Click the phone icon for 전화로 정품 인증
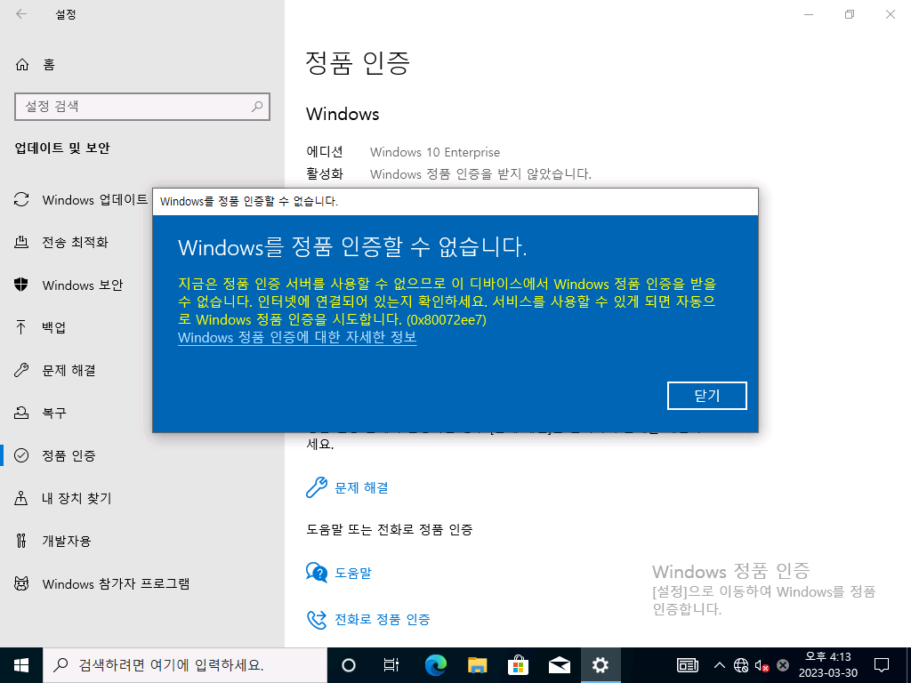Screen dimensions: 911x683 (317, 619)
